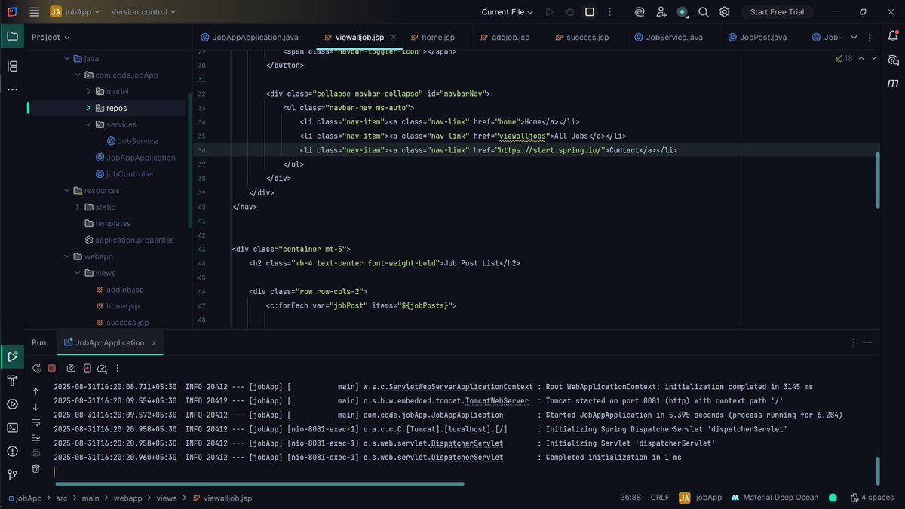Close the JobAppApplication run tab

point(155,342)
